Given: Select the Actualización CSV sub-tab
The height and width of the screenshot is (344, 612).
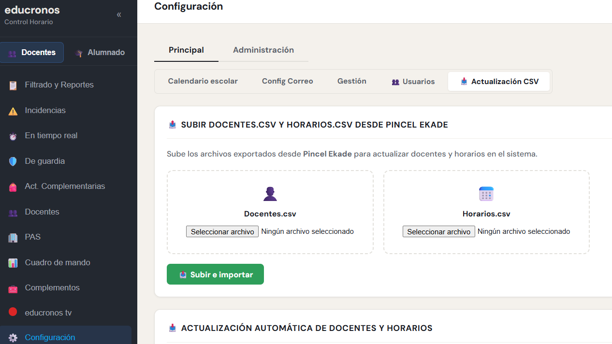Looking at the screenshot, I should [499, 82].
